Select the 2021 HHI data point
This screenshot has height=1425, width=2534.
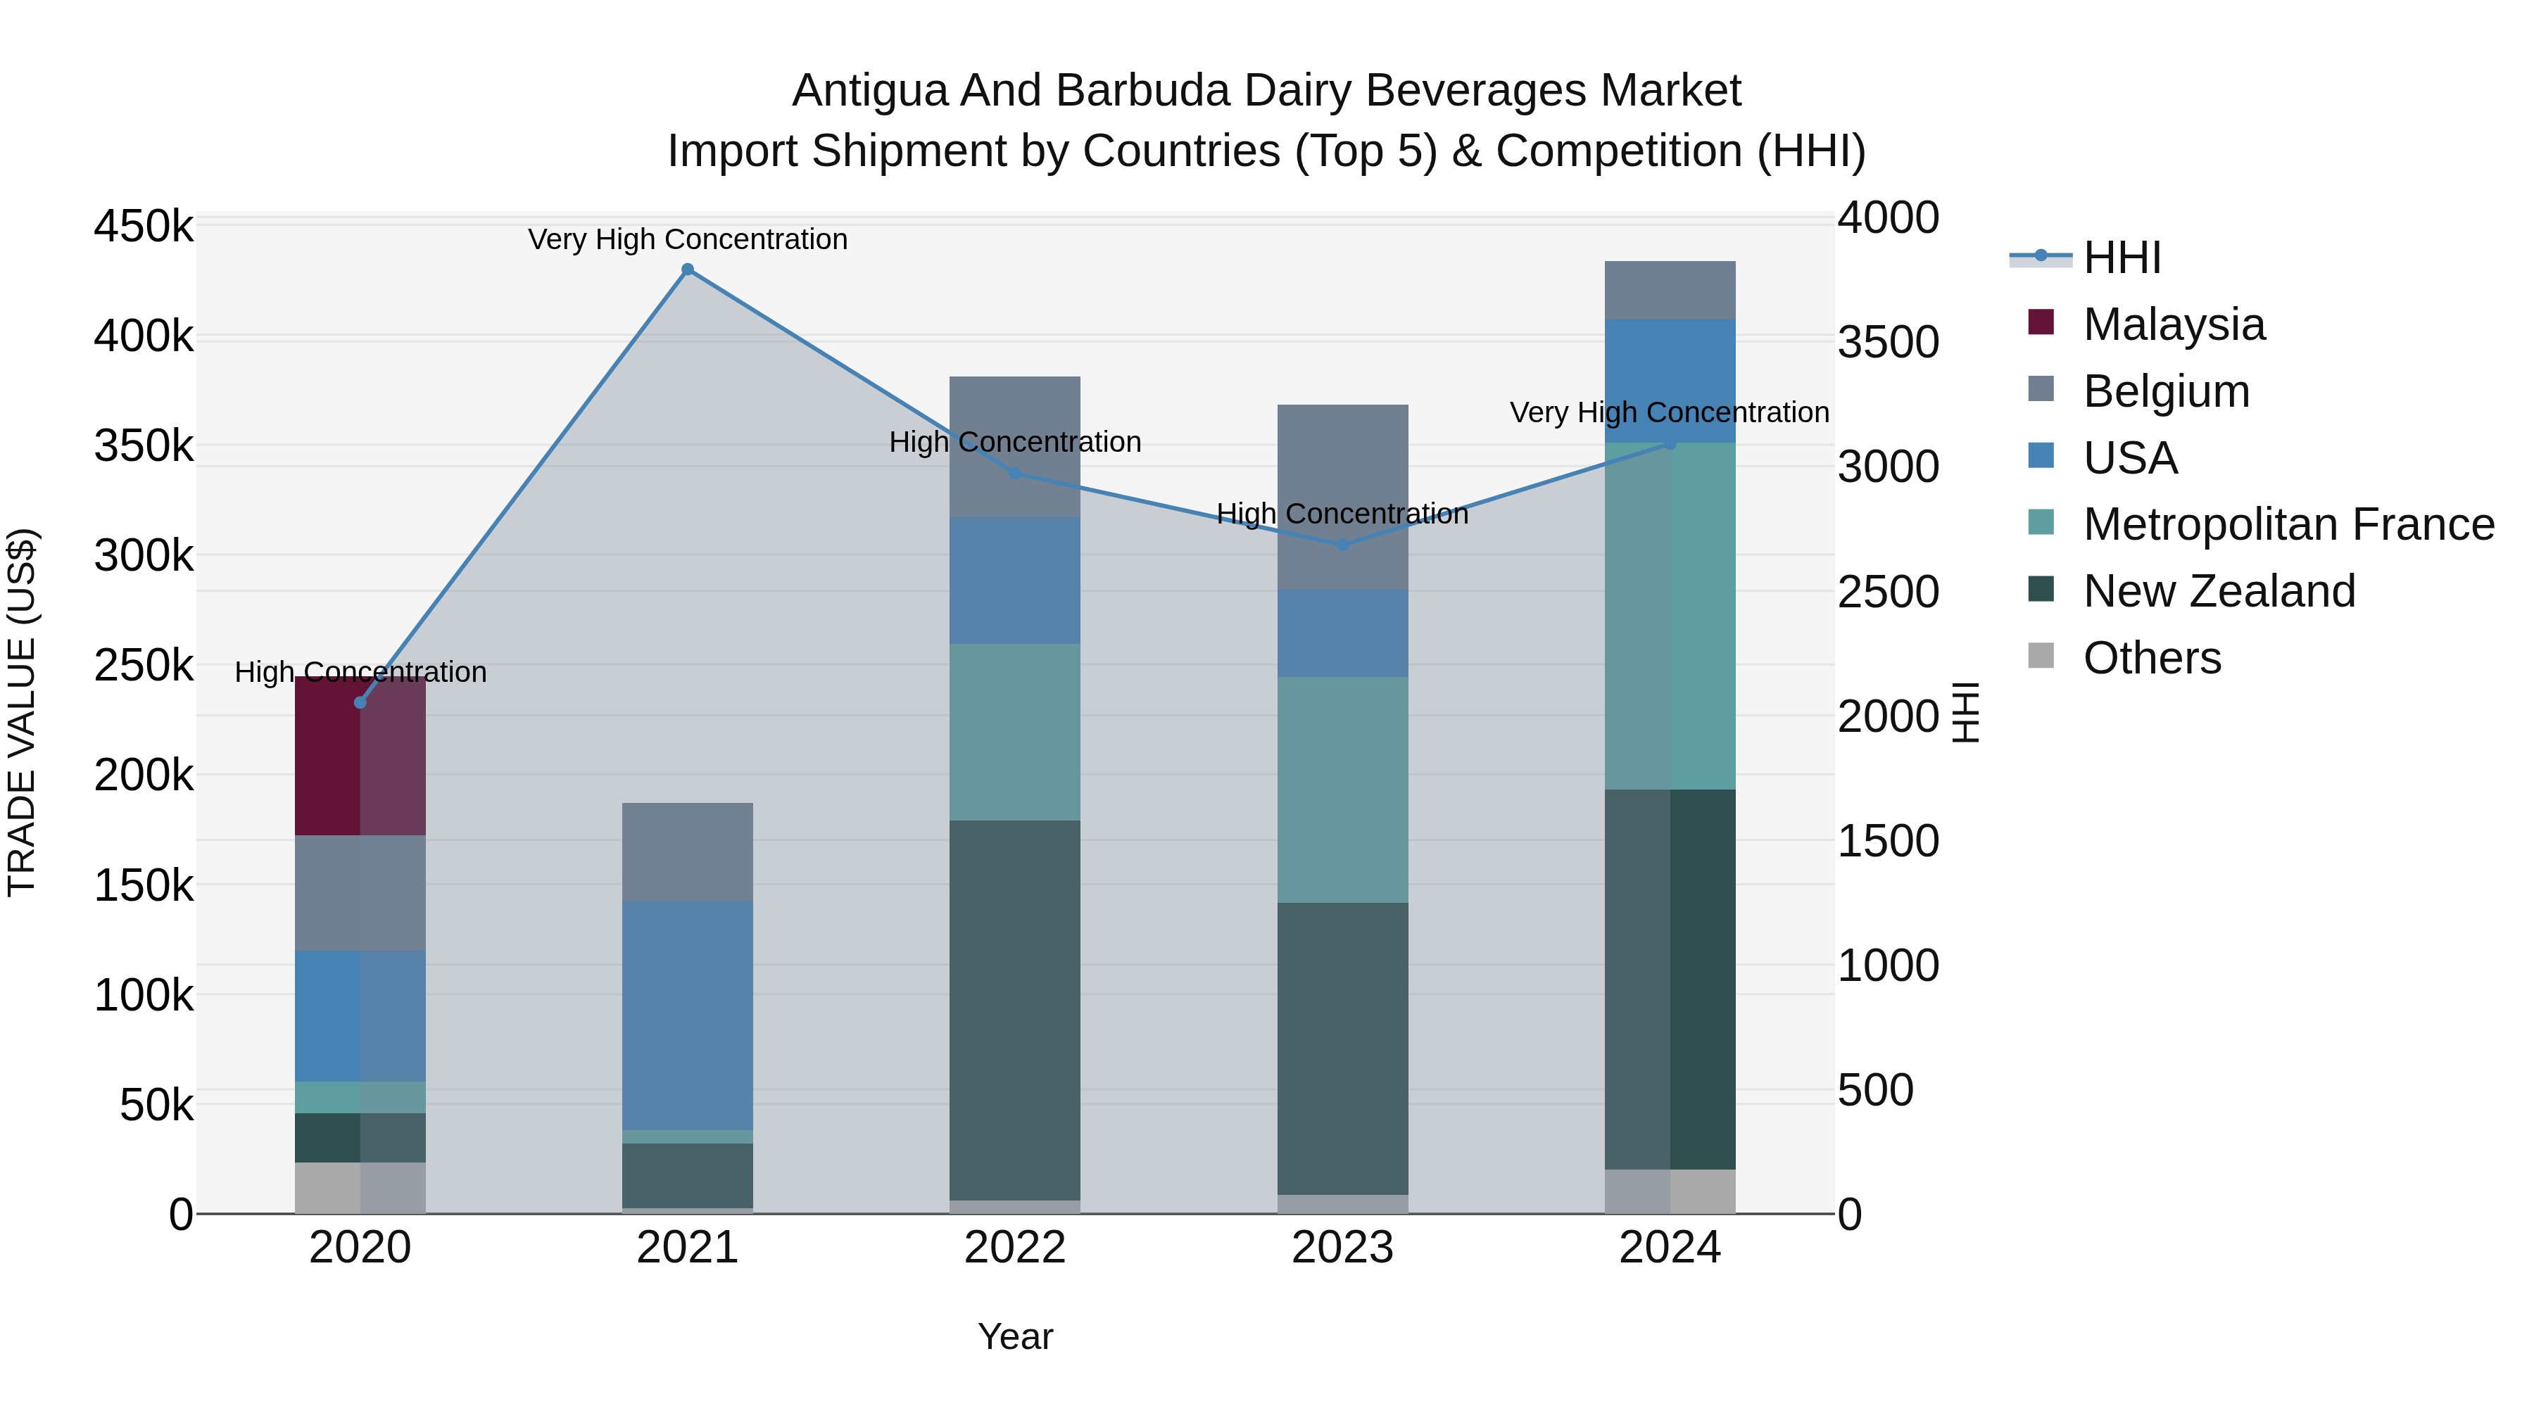pyautogui.click(x=688, y=270)
